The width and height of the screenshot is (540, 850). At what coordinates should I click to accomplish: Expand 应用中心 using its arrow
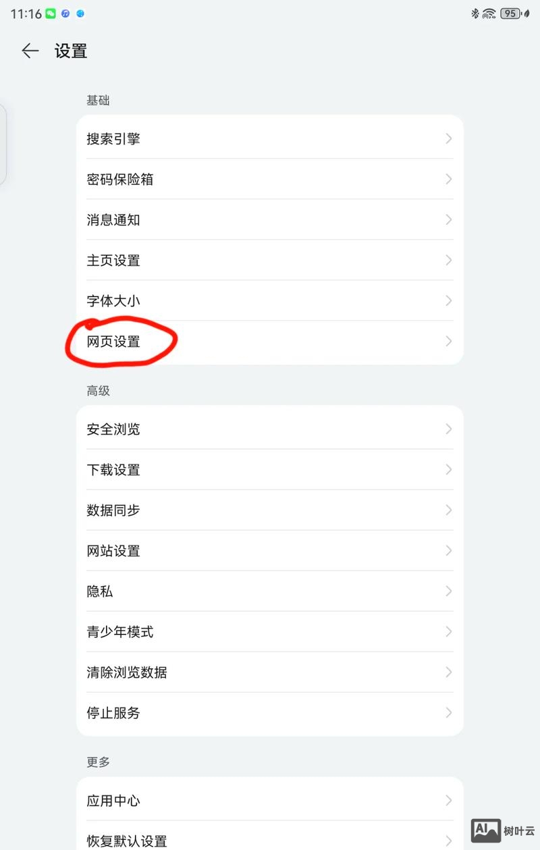(448, 801)
